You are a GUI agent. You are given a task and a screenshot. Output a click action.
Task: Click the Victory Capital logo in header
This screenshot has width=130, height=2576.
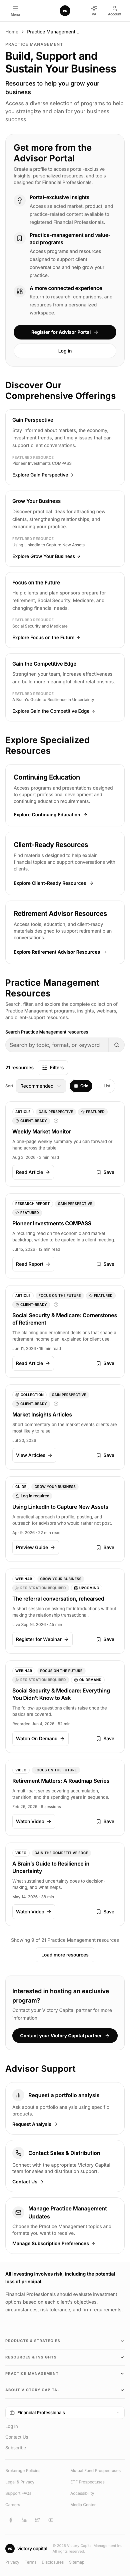[65, 10]
